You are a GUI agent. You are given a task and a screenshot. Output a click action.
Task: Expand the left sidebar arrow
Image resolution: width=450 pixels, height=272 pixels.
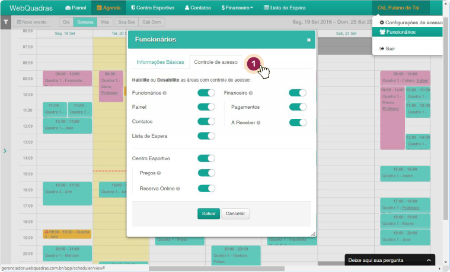(x=5, y=151)
